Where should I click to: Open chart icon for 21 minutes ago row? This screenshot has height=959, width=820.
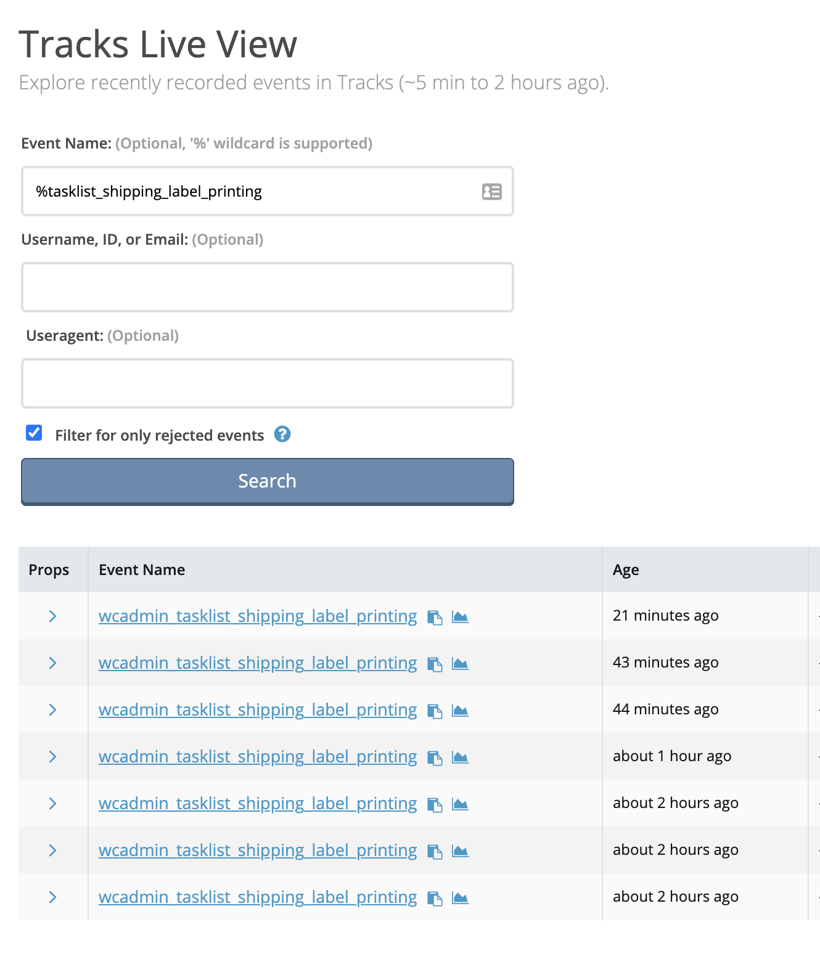coord(460,616)
